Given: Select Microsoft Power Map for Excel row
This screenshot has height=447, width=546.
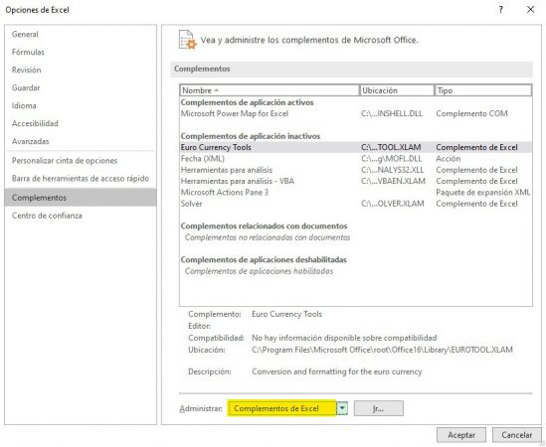Looking at the screenshot, I should click(356, 113).
